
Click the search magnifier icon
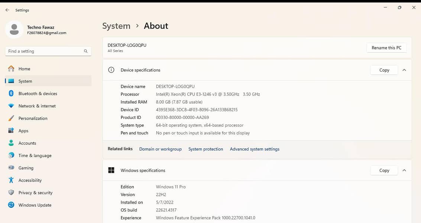[86, 51]
